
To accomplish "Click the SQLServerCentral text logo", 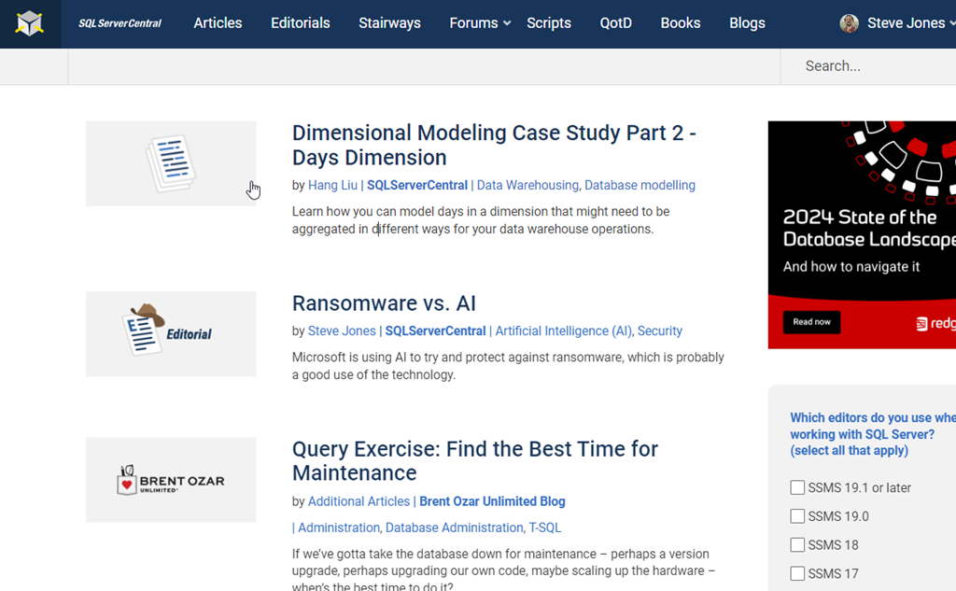I will click(119, 23).
